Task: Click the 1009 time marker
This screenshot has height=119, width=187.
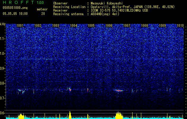Action: [162, 25]
